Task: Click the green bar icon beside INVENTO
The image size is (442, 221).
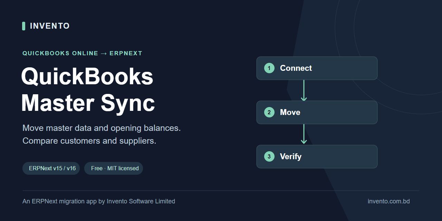Action: point(24,26)
